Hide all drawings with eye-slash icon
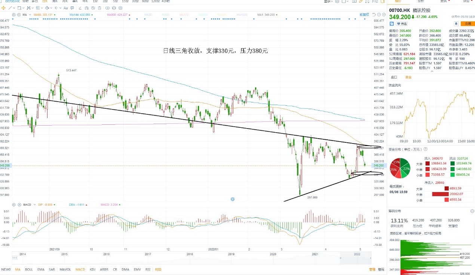 93,8
